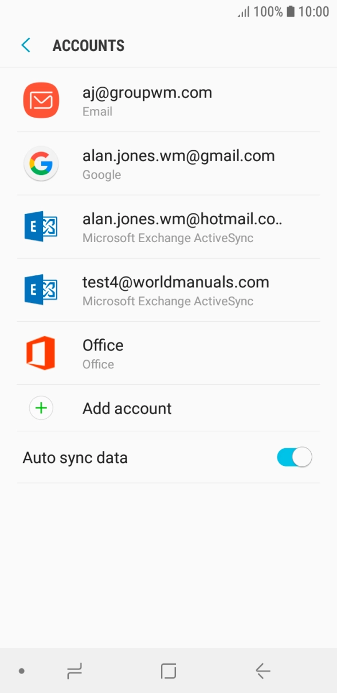The height and width of the screenshot is (693, 337).
Task: Open alan.jones.wm@gmail.com account
Action: click(x=168, y=163)
